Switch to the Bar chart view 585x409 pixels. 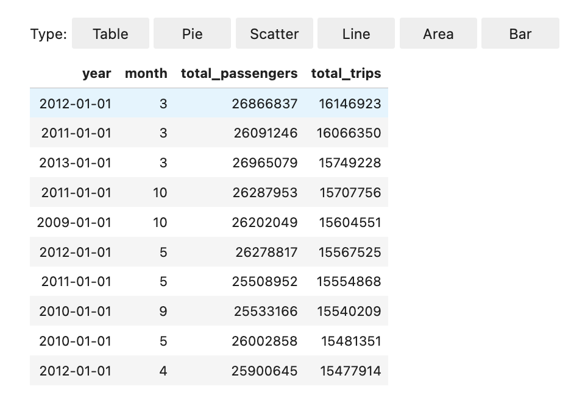click(520, 33)
